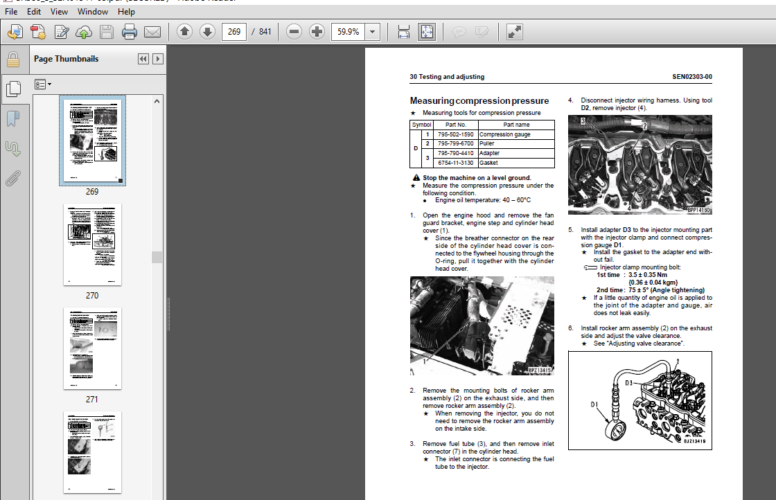Click the Email envelope icon
The image size is (776, 500).
152,32
